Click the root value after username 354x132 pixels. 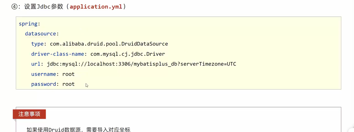pos(69,74)
